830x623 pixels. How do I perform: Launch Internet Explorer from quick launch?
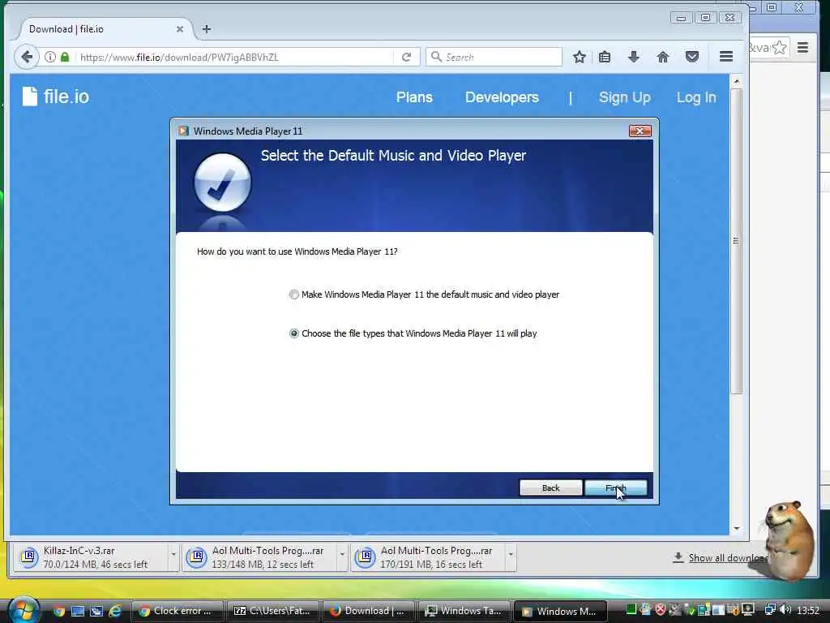click(115, 611)
